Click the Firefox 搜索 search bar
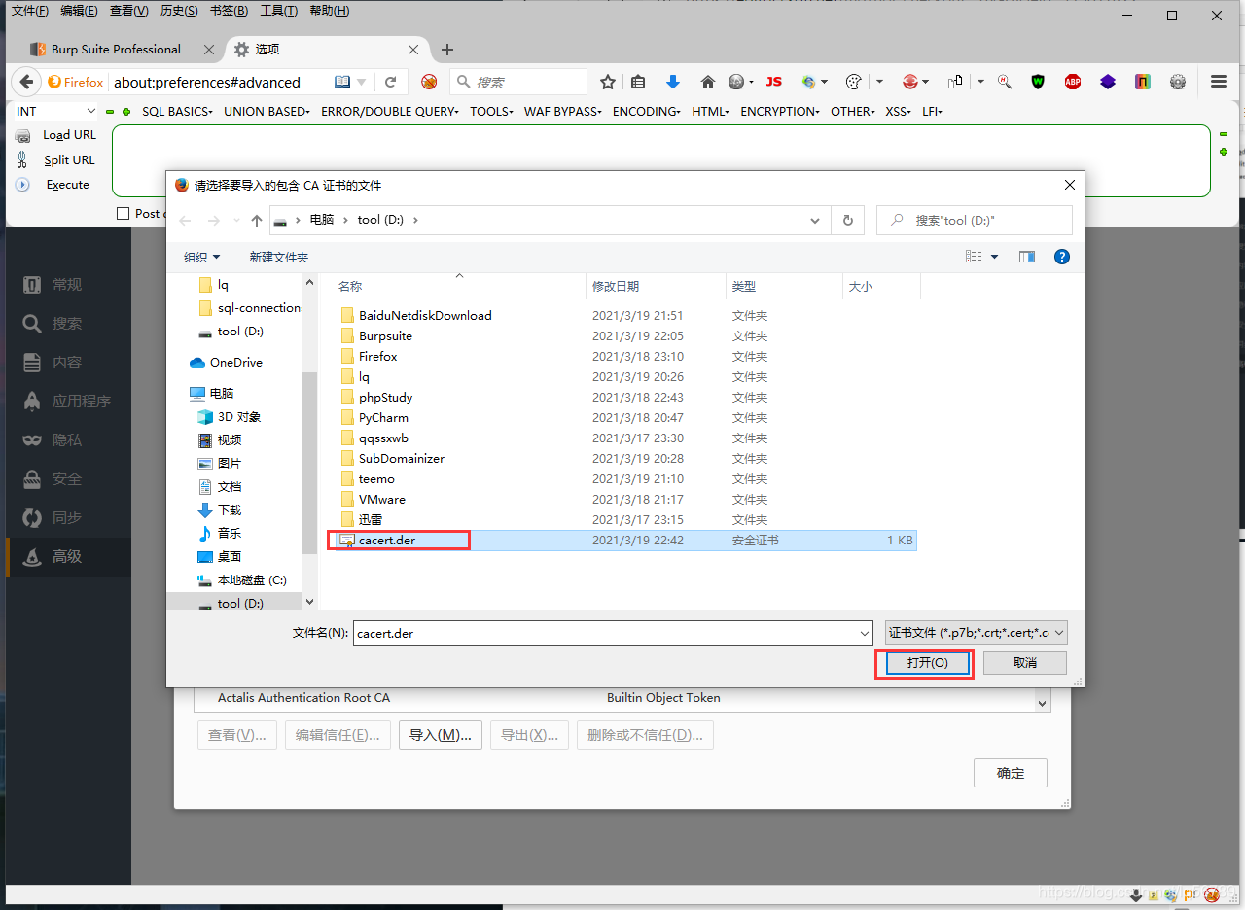 click(x=518, y=83)
